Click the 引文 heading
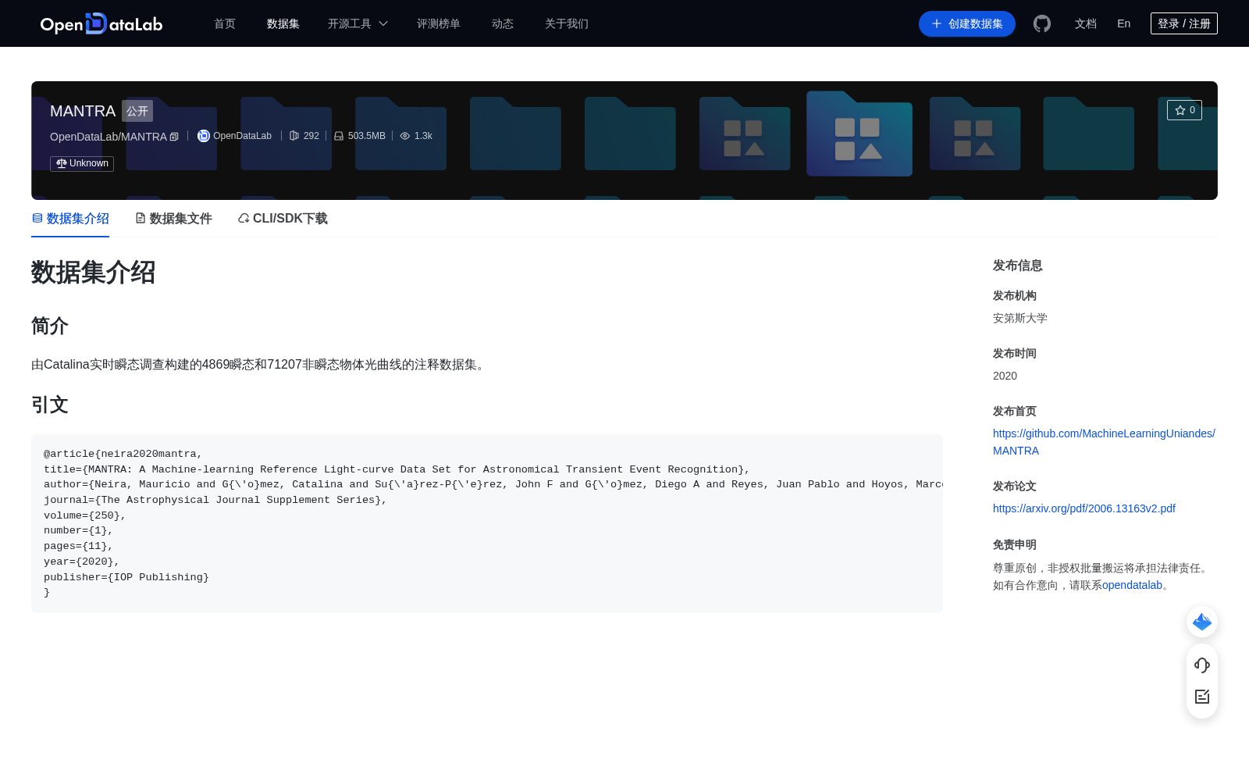Viewport: 1249px width, 781px height. pyautogui.click(x=50, y=405)
